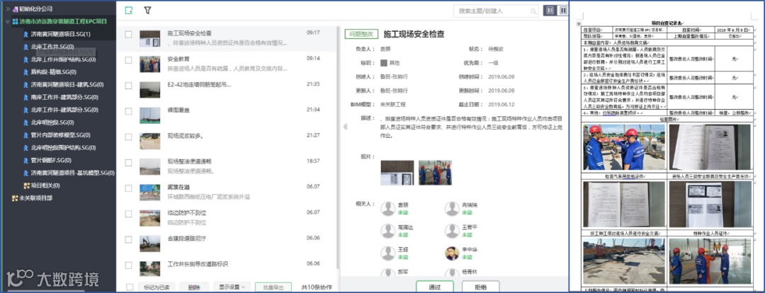Click 李中华 avatar in related people

tap(452, 253)
